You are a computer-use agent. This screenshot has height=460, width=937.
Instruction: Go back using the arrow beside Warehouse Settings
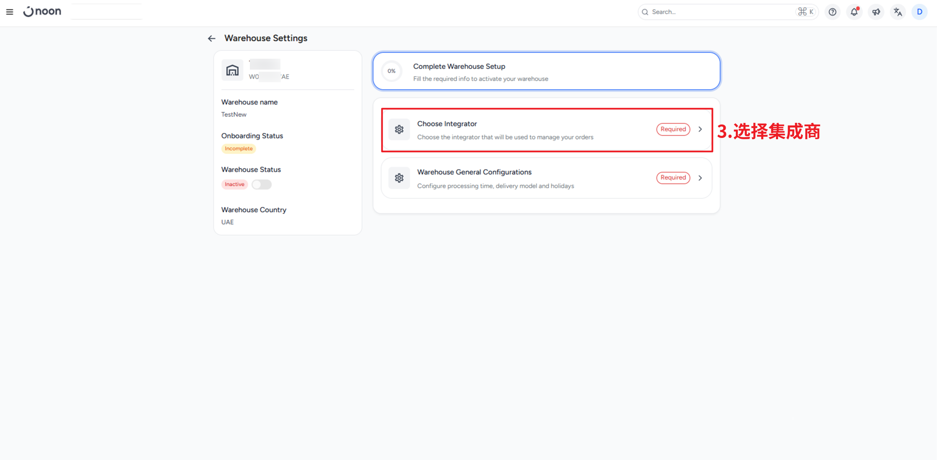tap(212, 39)
